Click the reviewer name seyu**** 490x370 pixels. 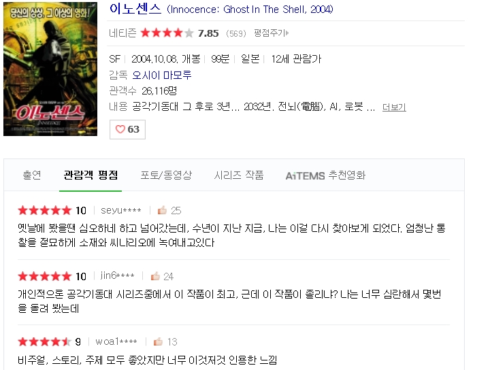point(121,210)
